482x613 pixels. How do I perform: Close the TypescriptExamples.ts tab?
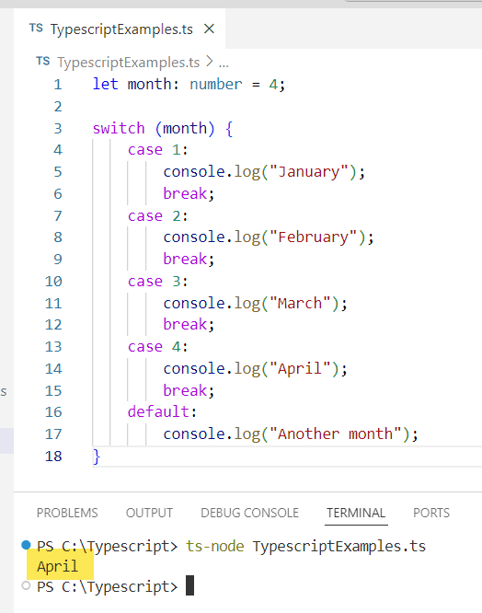210,29
